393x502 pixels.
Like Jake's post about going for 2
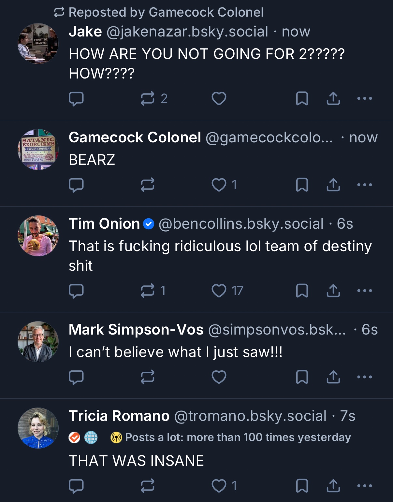tap(219, 98)
